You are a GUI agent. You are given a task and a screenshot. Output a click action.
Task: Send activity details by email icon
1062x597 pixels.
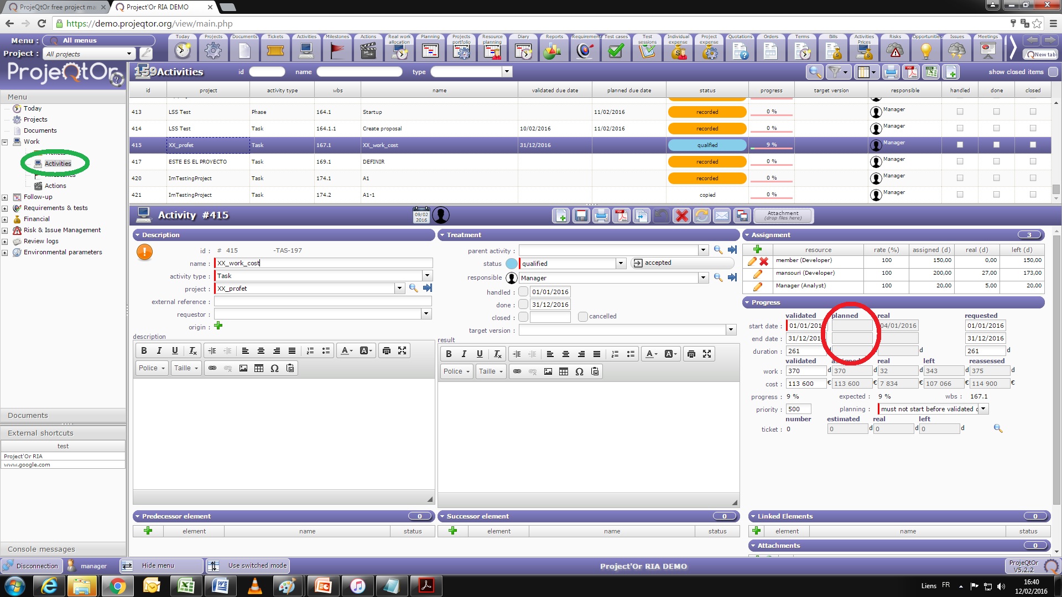tap(722, 216)
